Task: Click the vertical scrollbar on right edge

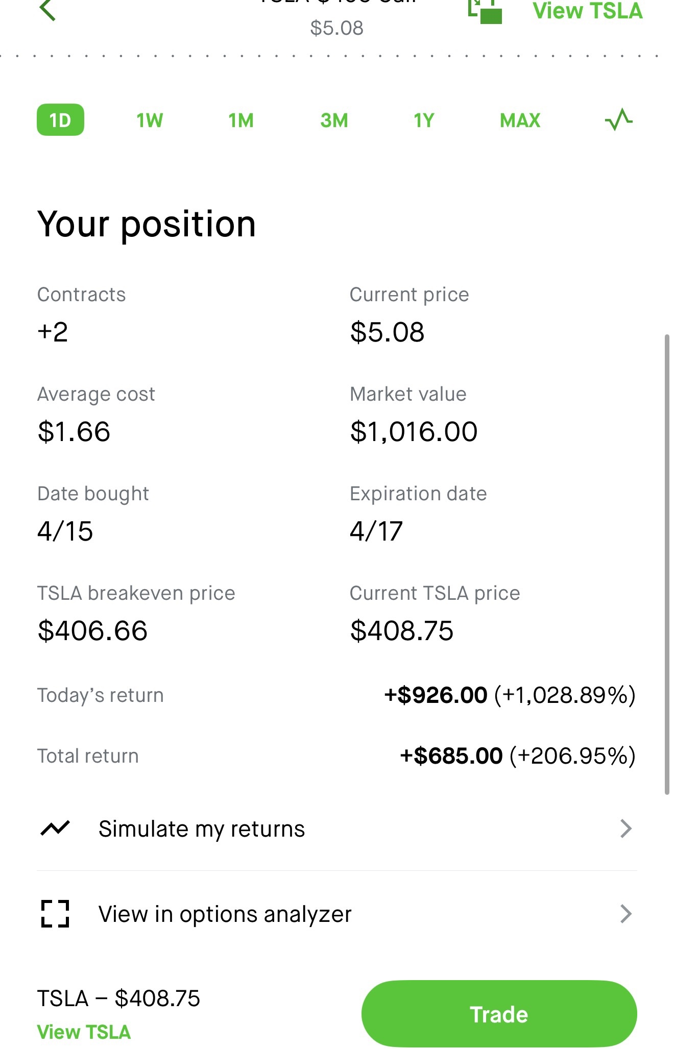Action: [667, 565]
